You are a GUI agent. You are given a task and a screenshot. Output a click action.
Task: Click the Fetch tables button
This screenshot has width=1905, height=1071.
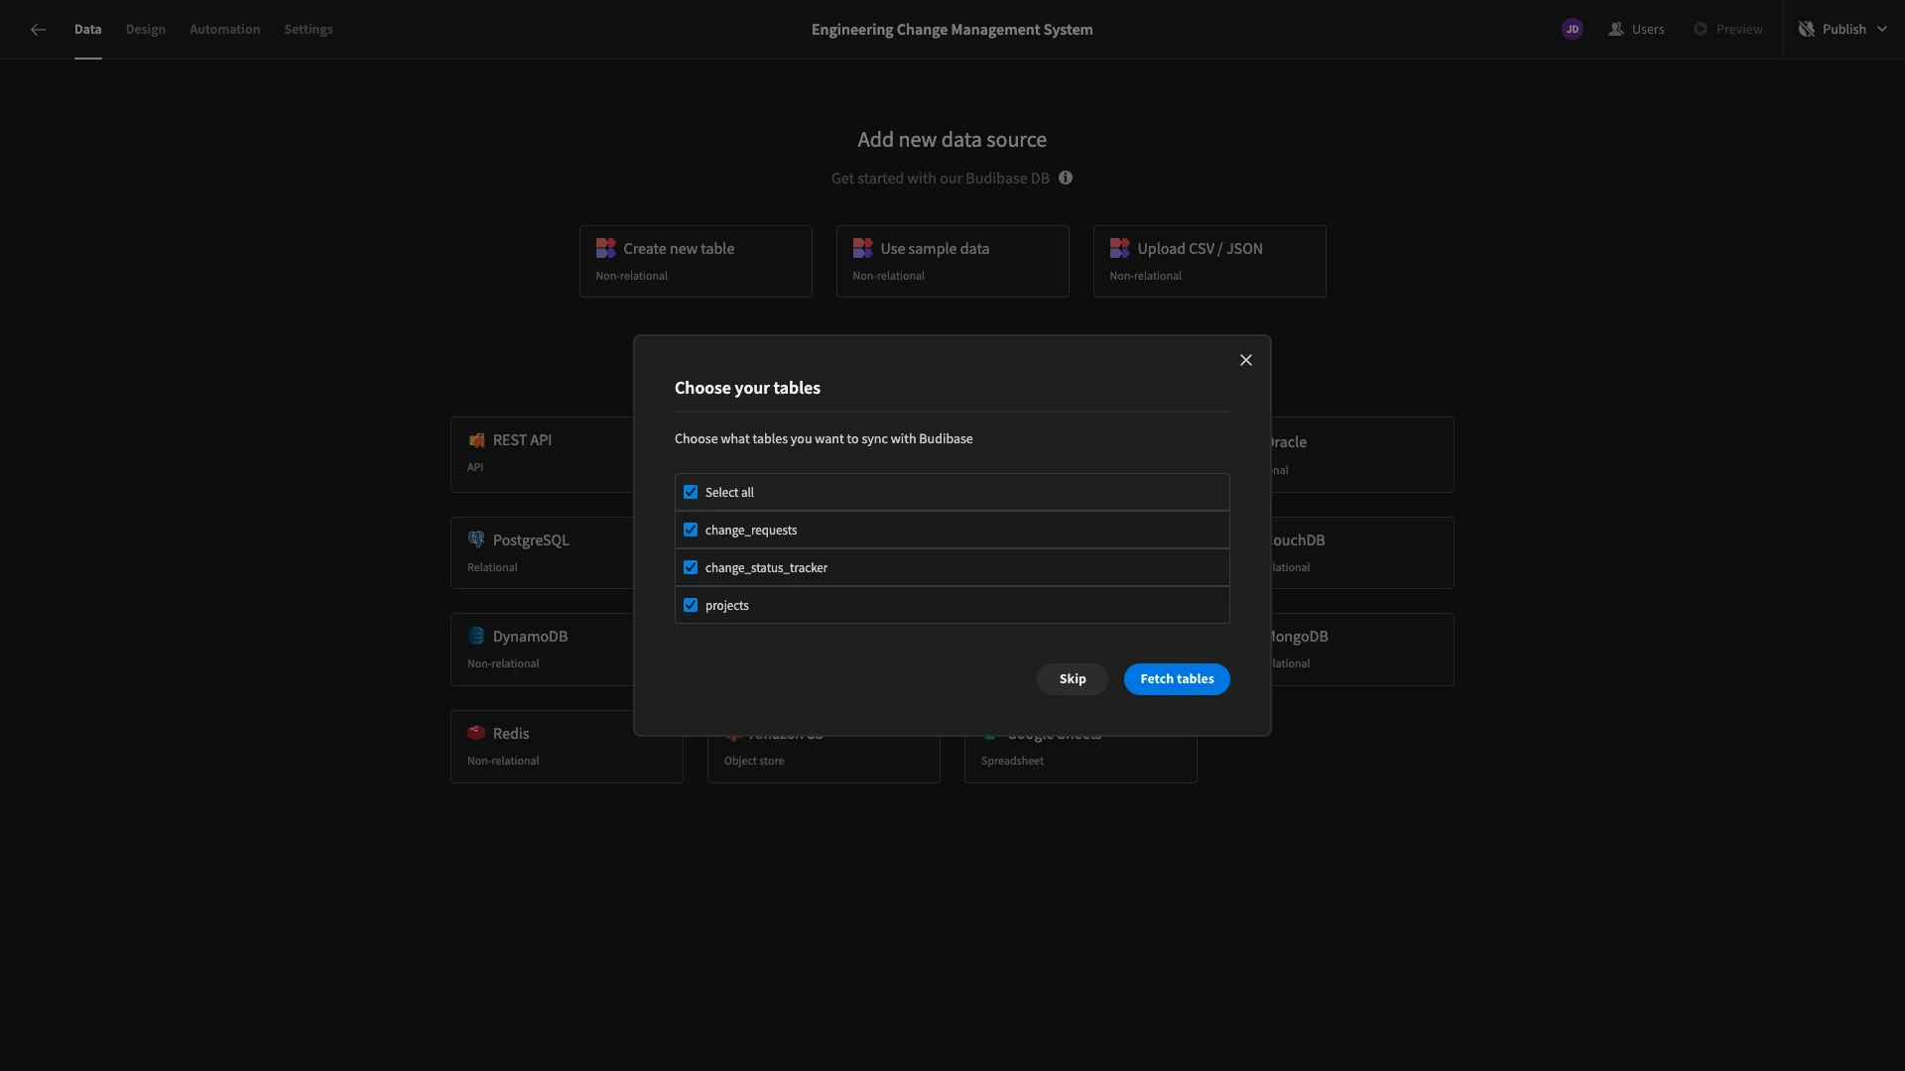[x=1177, y=679]
